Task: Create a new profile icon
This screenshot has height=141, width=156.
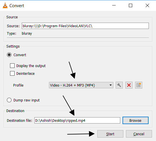Action: 139,85
